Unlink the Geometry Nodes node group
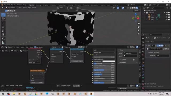The height and width of the screenshot is (96, 171). click(168, 49)
